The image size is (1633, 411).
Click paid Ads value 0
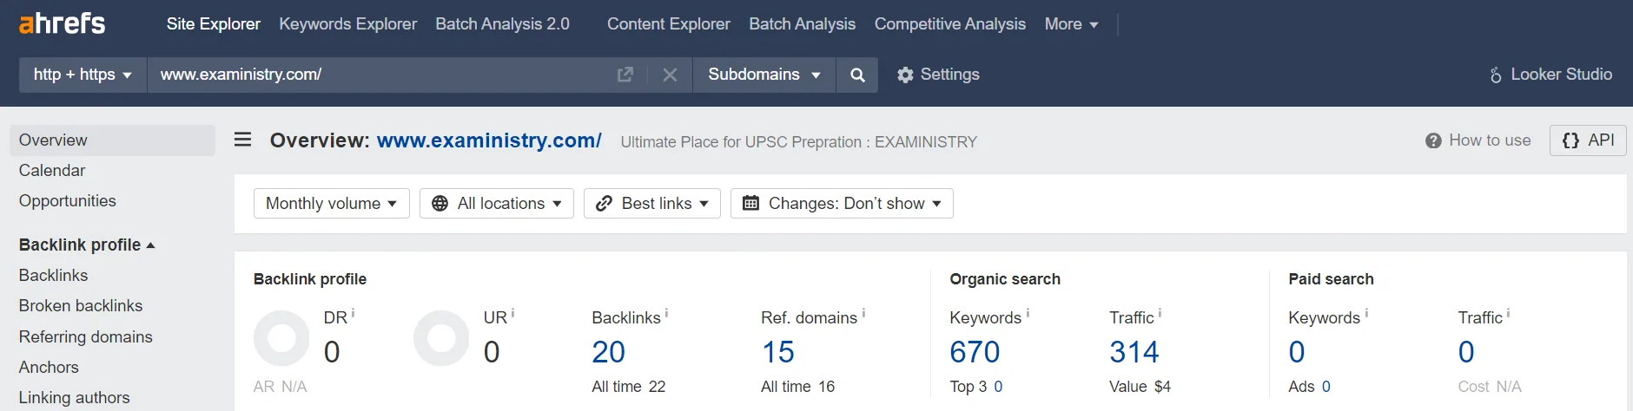coord(1326,387)
